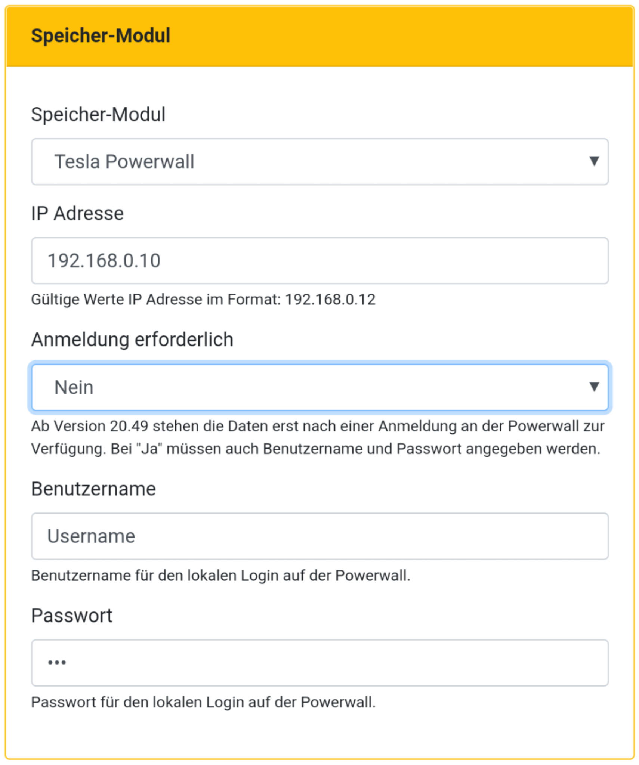Click the Ab Version 20.49 help text
Screen dimensions: 639x765
318,437
